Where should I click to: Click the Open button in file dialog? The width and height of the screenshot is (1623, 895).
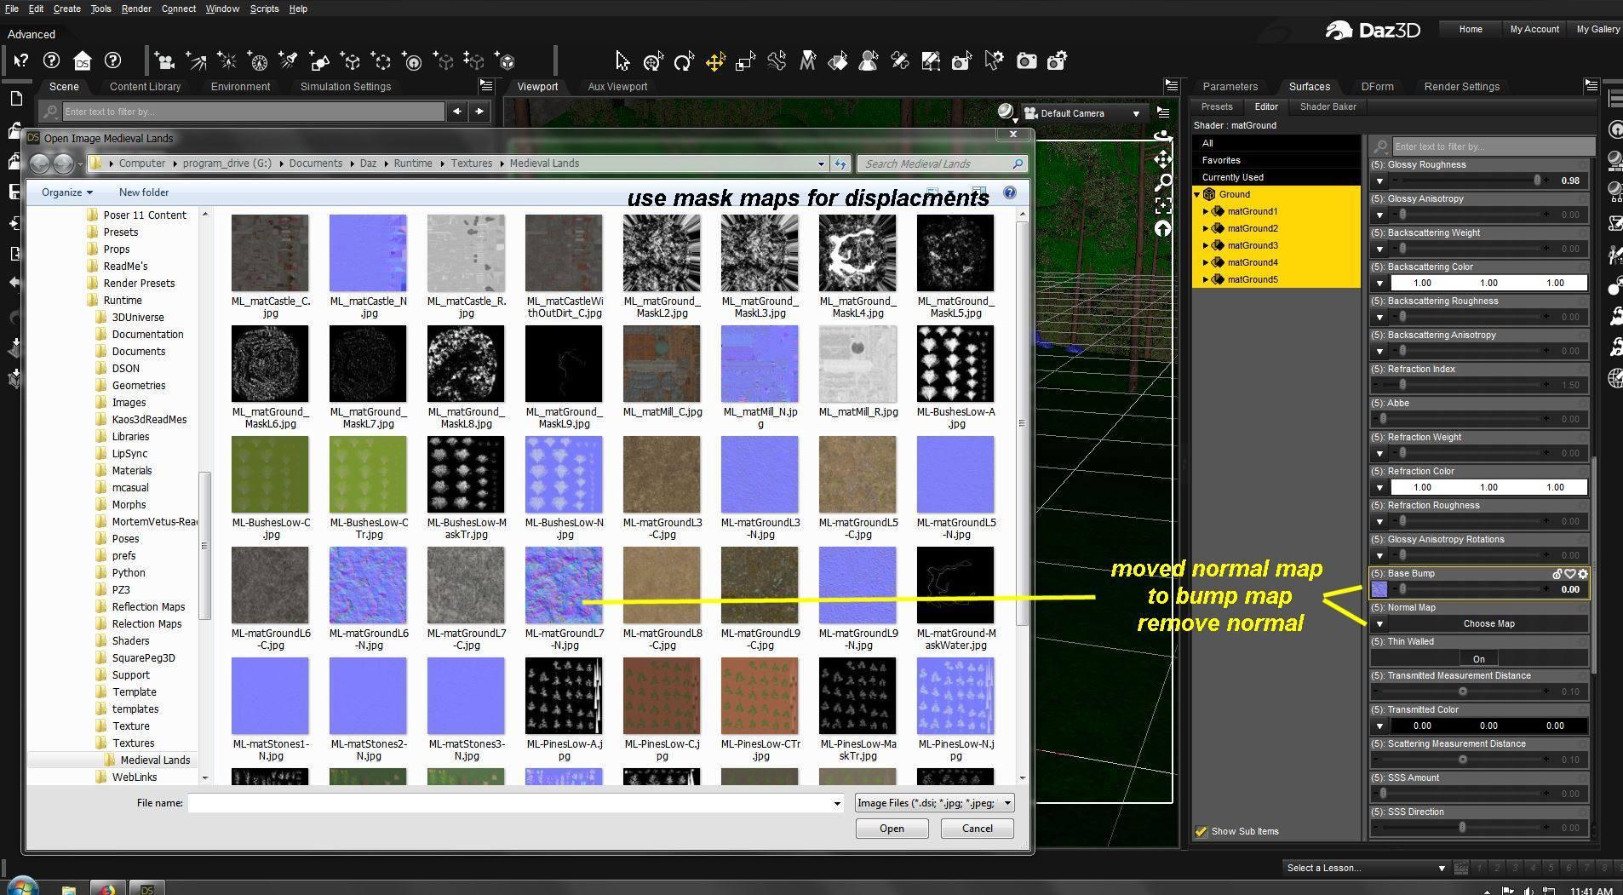891,829
